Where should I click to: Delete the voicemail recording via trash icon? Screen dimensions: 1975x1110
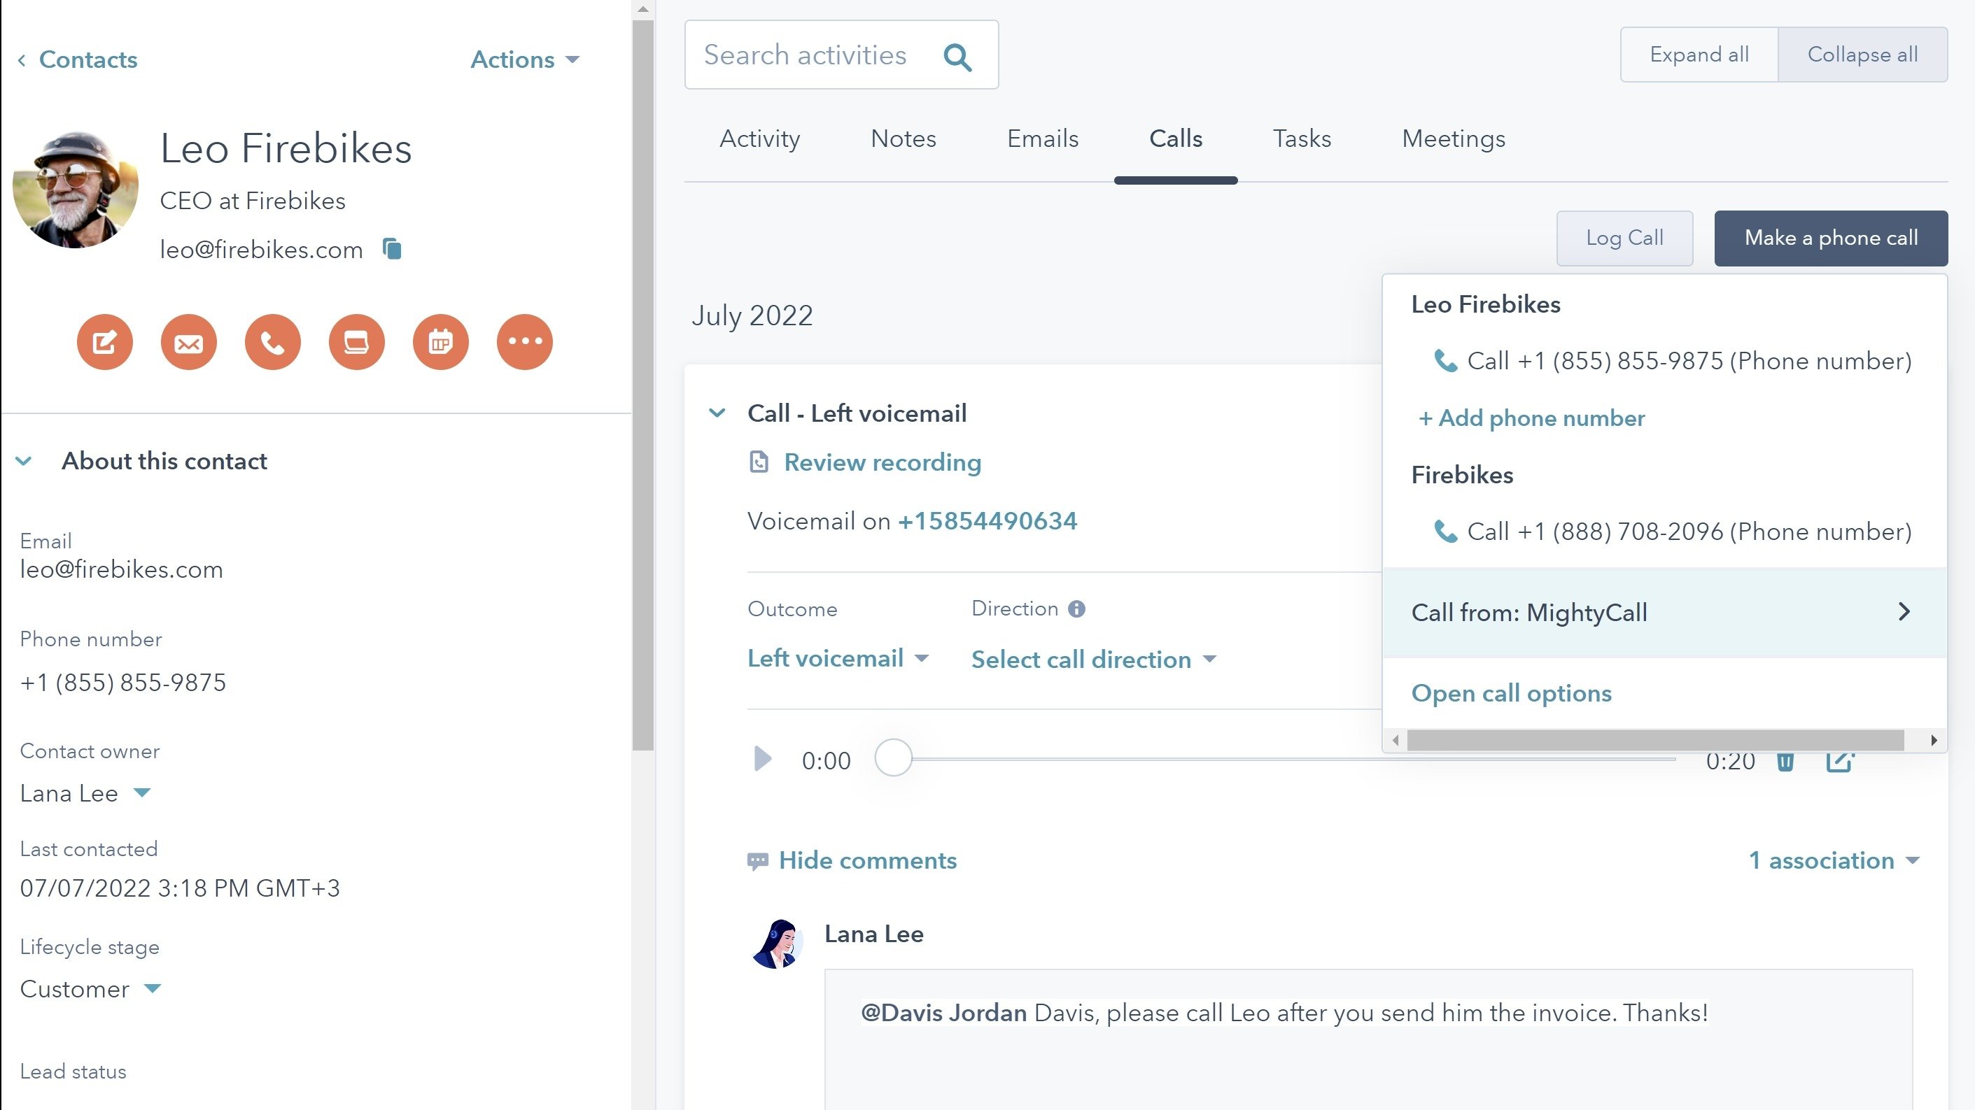click(x=1785, y=762)
